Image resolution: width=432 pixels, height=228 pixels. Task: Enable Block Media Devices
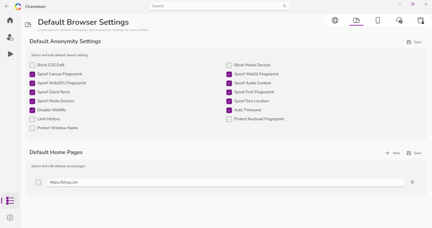click(229, 65)
